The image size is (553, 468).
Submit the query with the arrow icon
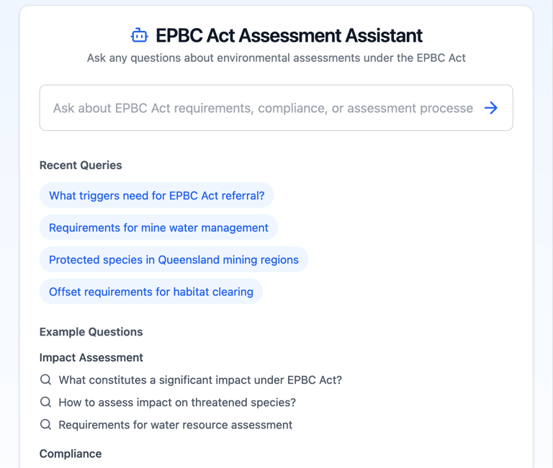click(491, 108)
